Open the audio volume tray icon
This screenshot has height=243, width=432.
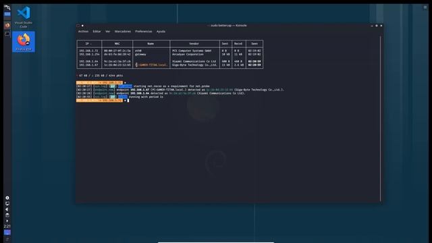click(7, 209)
